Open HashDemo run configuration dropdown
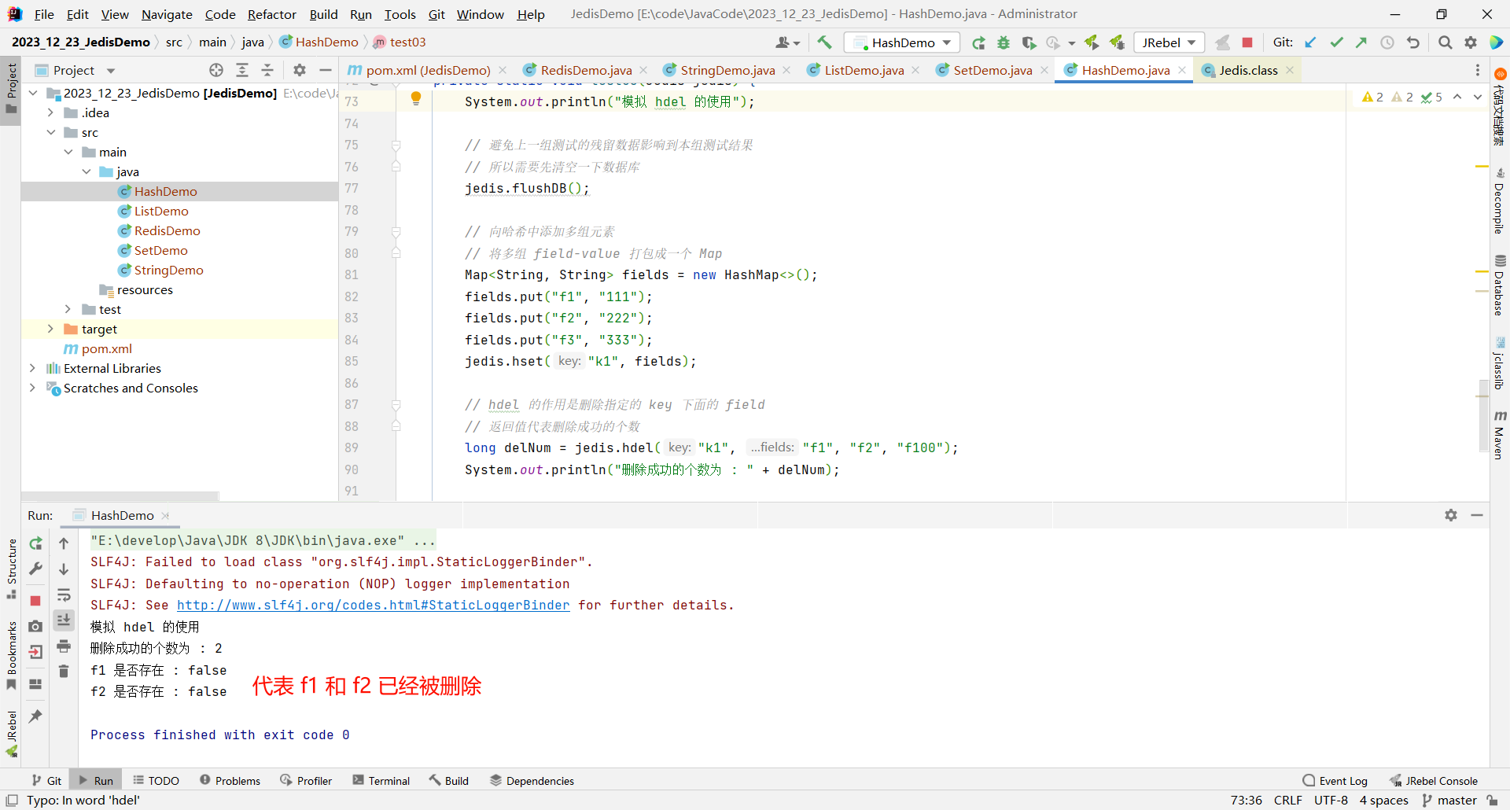 click(901, 42)
